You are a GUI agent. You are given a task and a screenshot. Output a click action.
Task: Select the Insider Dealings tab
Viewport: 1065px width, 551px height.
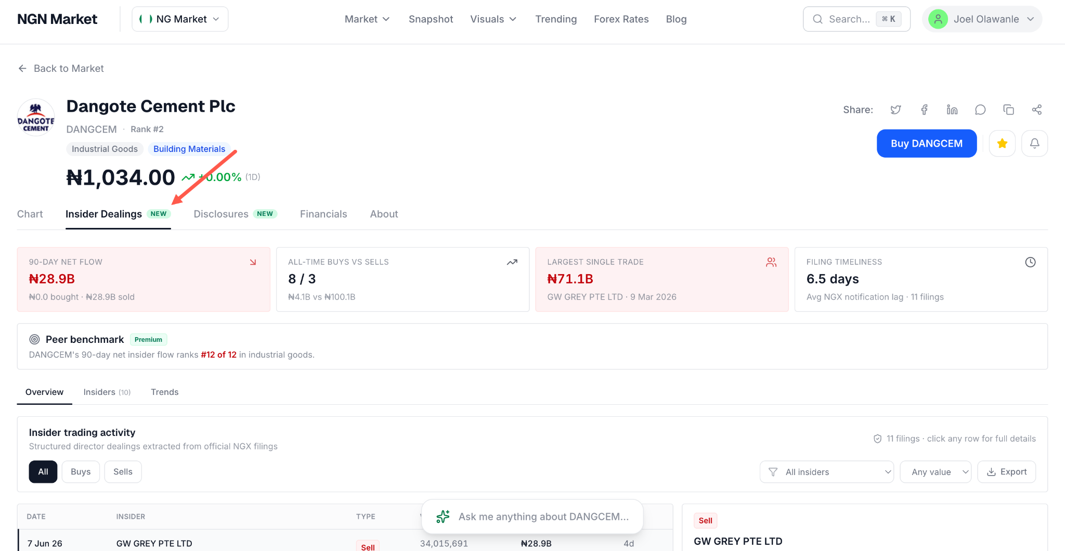click(x=118, y=214)
